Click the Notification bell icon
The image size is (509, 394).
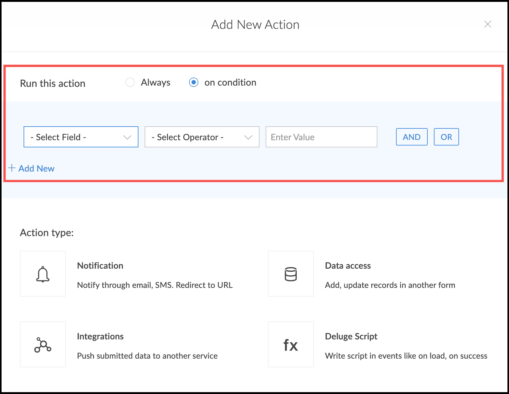coord(43,274)
